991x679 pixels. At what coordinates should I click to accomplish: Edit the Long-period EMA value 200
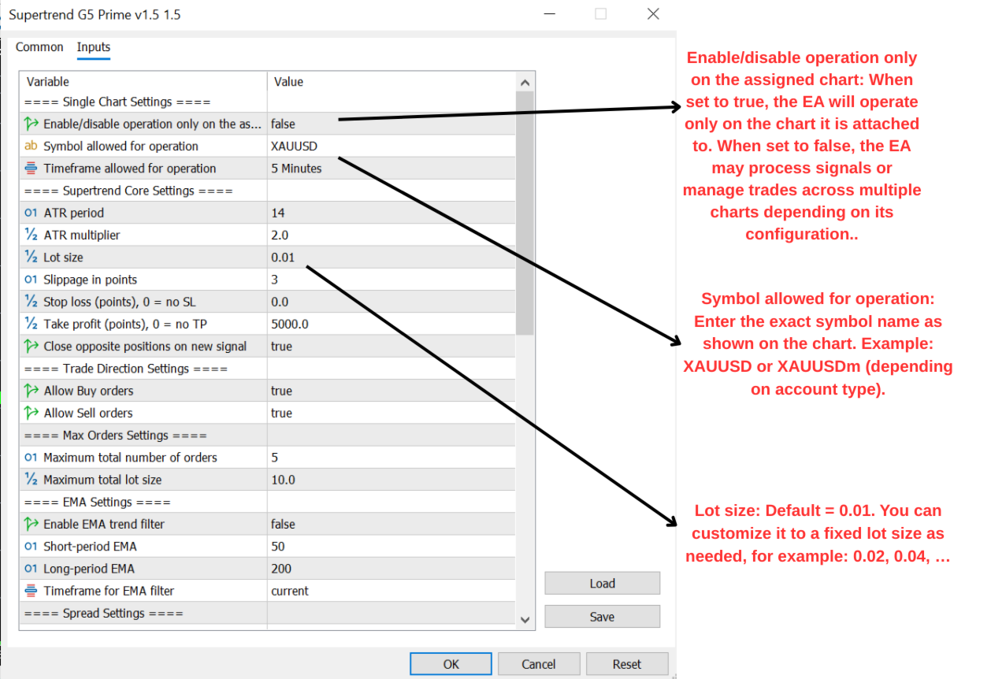click(392, 569)
